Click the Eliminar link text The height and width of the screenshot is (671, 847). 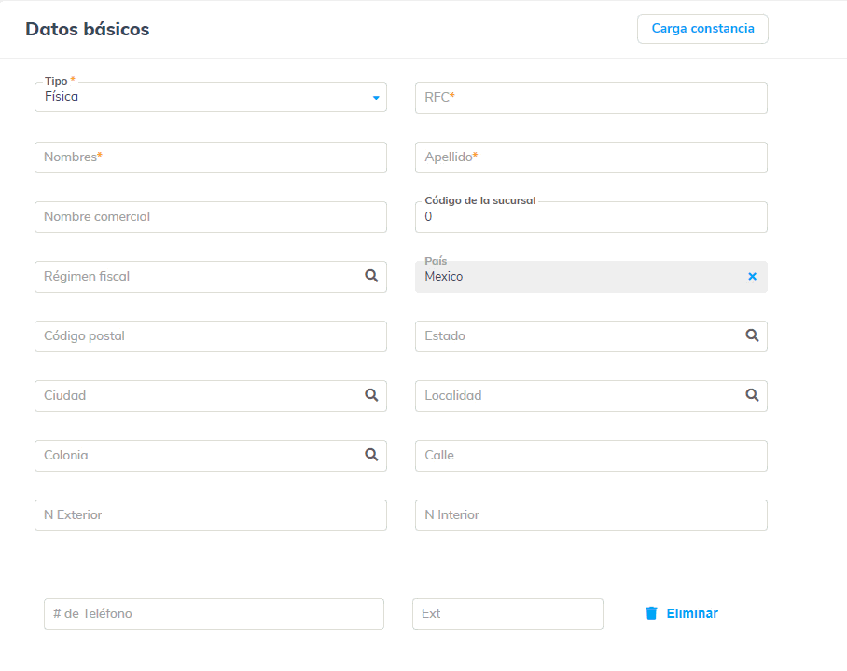click(x=692, y=613)
